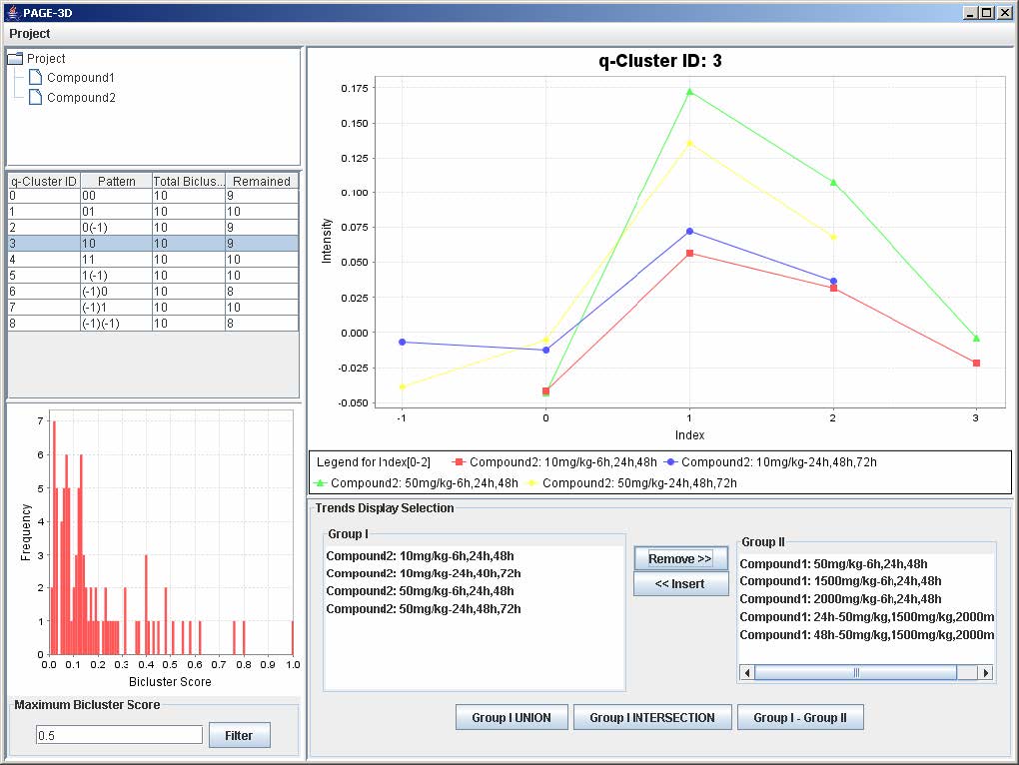The height and width of the screenshot is (765, 1019).
Task: Click the Compound2 document icon
Action: 35,98
